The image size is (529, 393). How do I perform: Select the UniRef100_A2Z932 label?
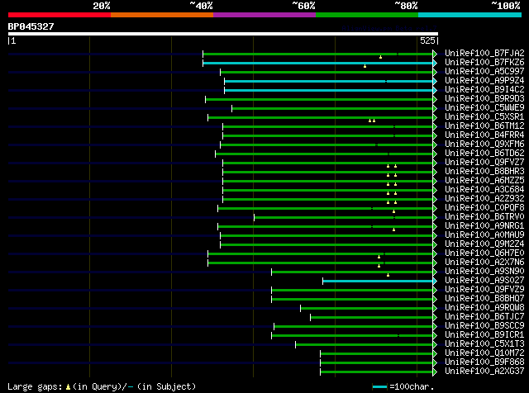coord(484,199)
